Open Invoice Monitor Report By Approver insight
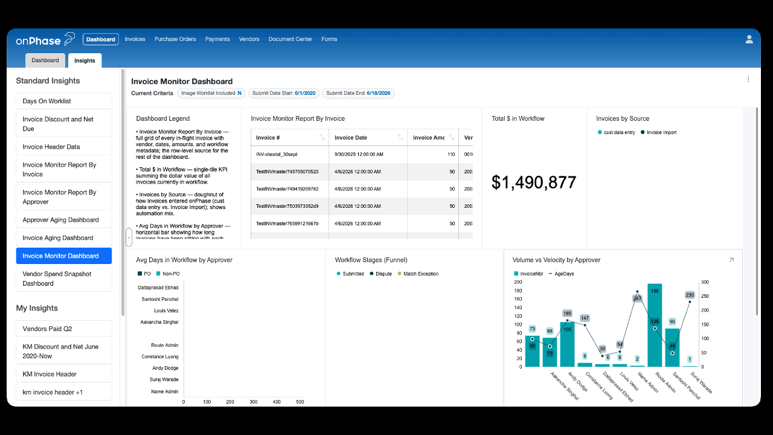The height and width of the screenshot is (435, 773). [64, 197]
